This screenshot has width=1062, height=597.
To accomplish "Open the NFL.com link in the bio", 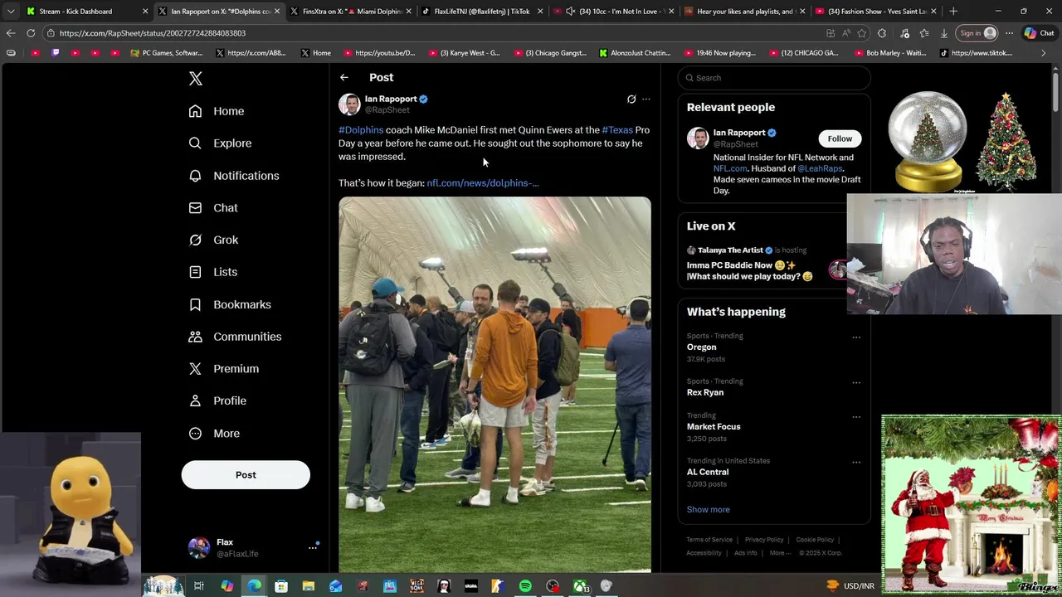I will point(730,168).
